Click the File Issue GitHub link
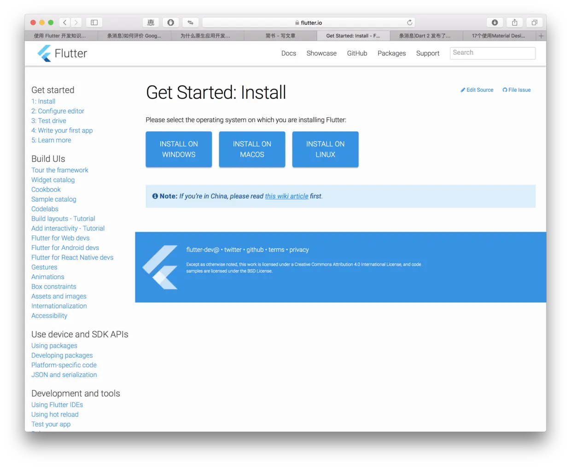The height and width of the screenshot is (467, 571). [517, 90]
